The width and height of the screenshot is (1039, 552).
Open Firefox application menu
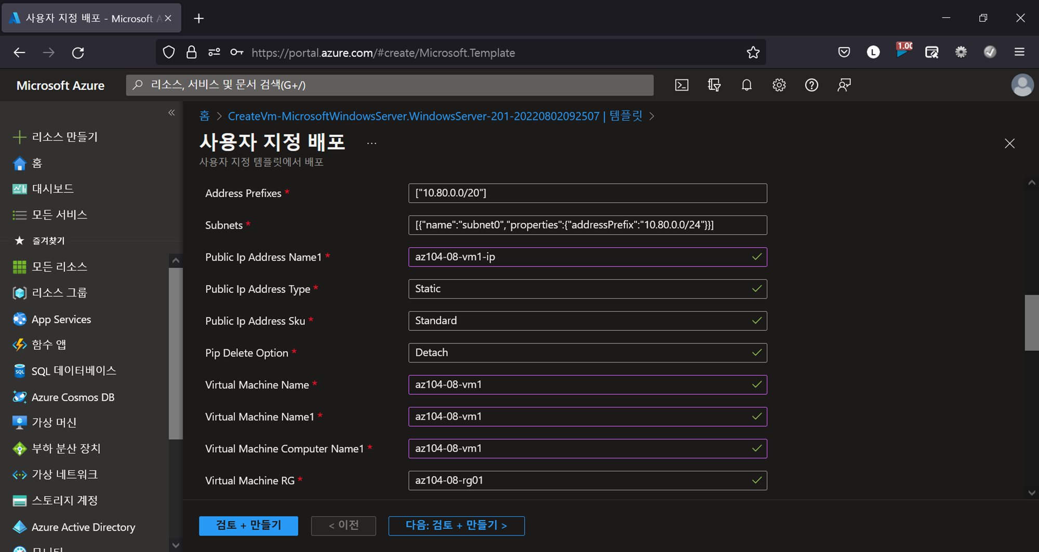click(x=1019, y=52)
